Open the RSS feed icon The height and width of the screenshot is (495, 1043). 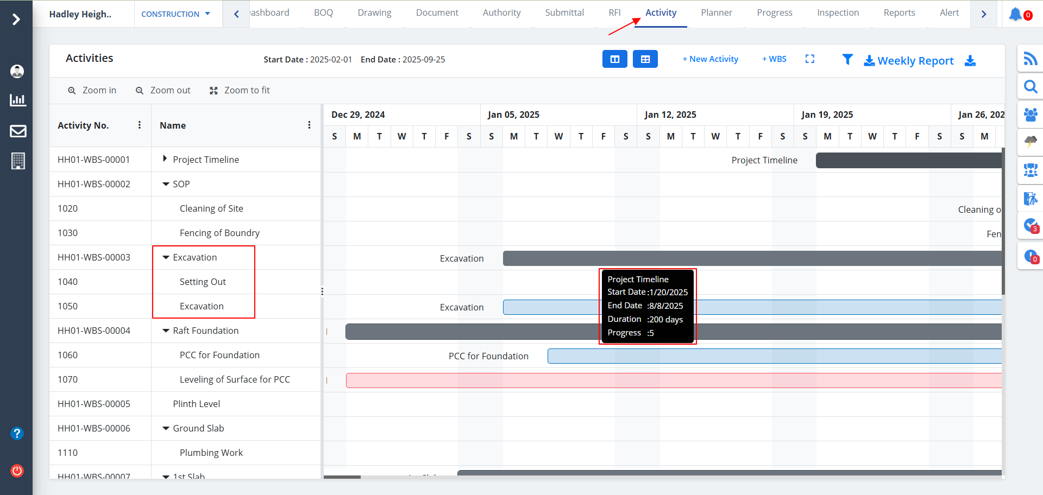click(x=1030, y=58)
